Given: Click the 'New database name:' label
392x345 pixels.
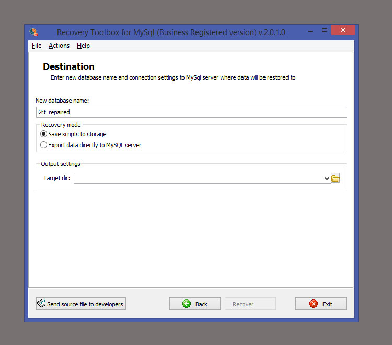Looking at the screenshot, I should coord(62,101).
